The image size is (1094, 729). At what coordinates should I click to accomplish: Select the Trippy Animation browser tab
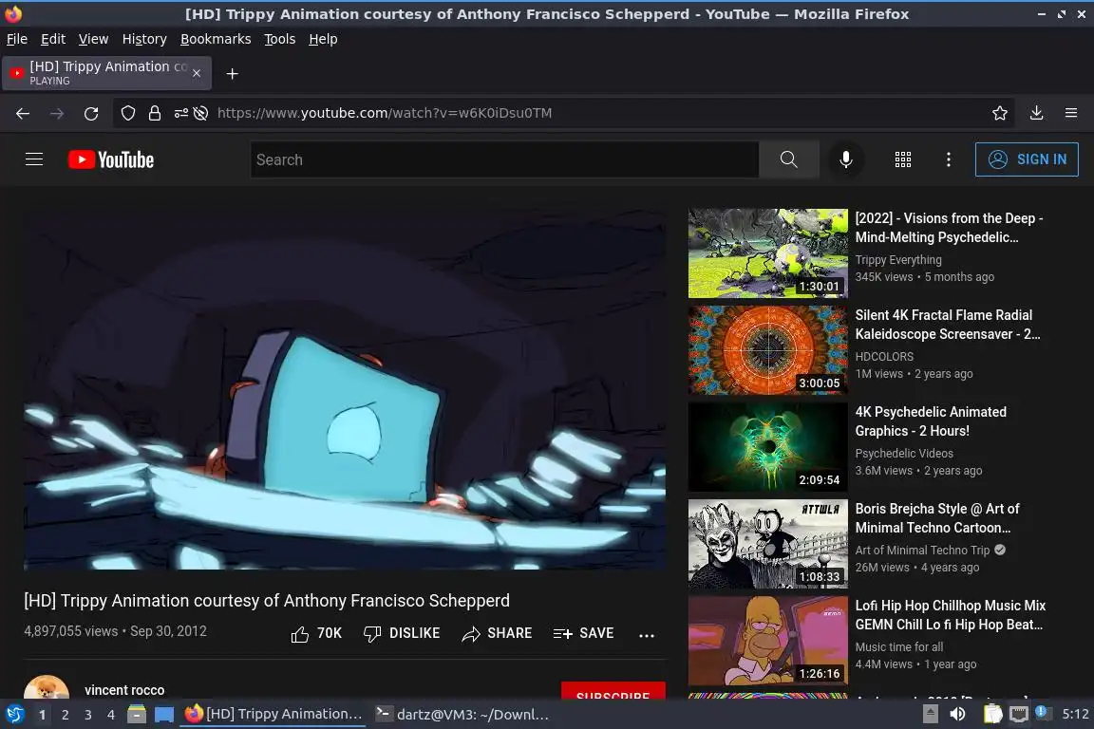[106, 73]
